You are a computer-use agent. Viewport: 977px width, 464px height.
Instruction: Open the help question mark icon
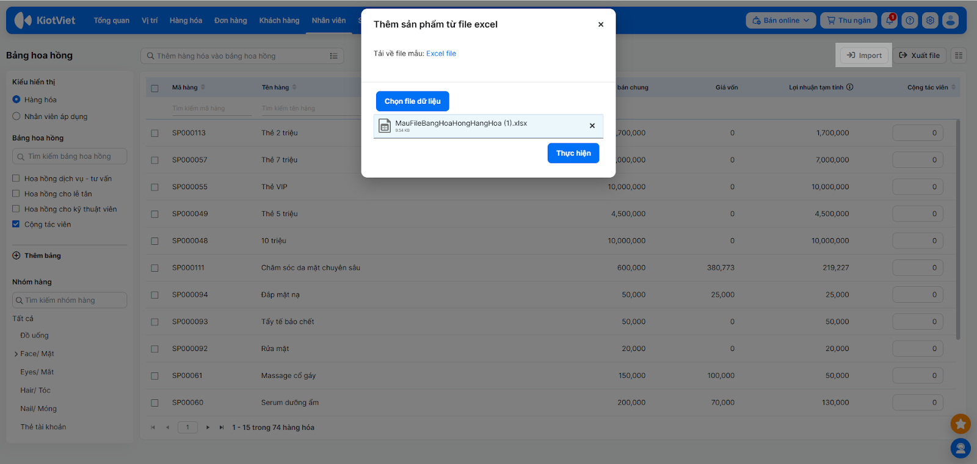pyautogui.click(x=910, y=21)
